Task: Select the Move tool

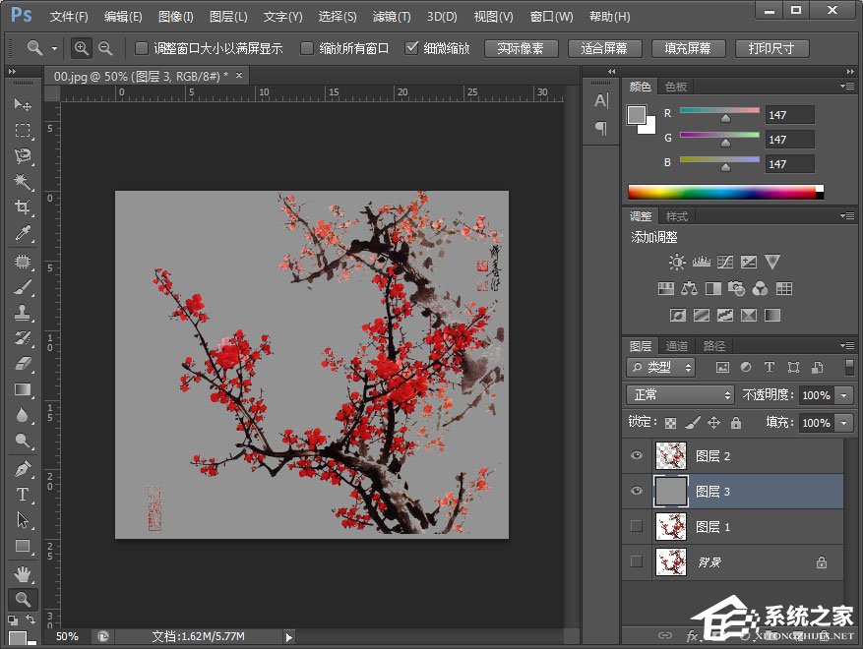Action: tap(23, 104)
